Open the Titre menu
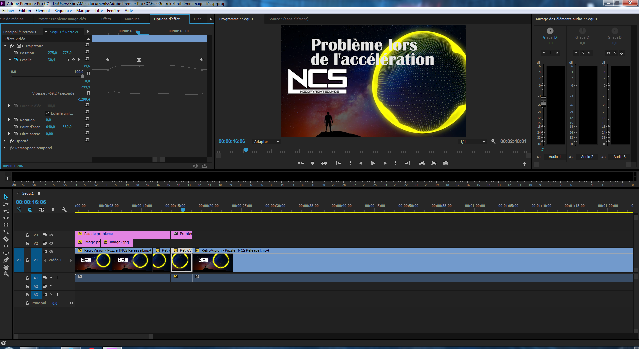 [x=99, y=11]
